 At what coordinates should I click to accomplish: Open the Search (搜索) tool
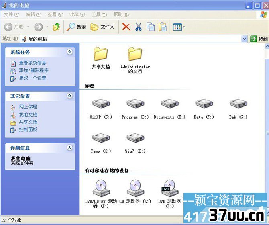point(76,27)
